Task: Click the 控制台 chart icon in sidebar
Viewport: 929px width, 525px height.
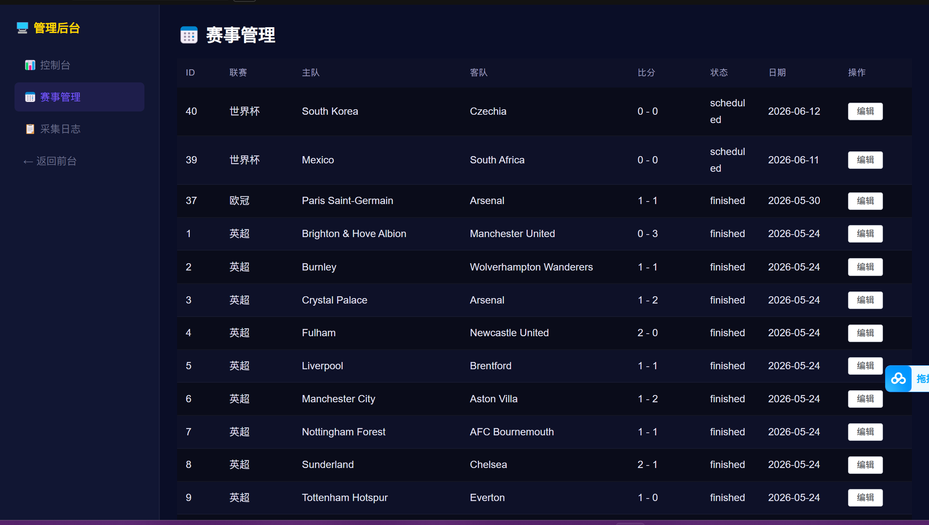Action: pos(30,65)
